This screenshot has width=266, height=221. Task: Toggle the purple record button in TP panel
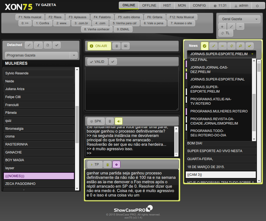[x=116, y=165]
